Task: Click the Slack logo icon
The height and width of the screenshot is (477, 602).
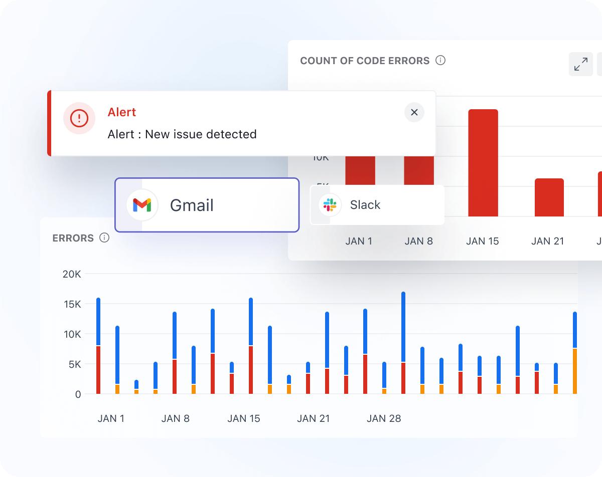Action: pyautogui.click(x=330, y=205)
